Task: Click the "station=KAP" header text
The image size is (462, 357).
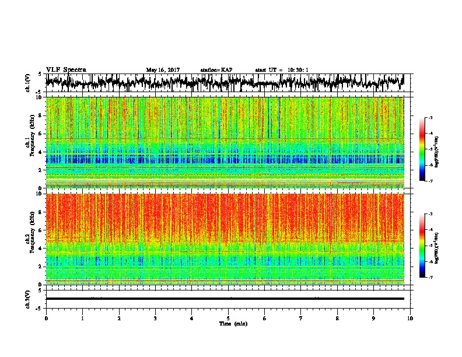Action: pos(216,70)
